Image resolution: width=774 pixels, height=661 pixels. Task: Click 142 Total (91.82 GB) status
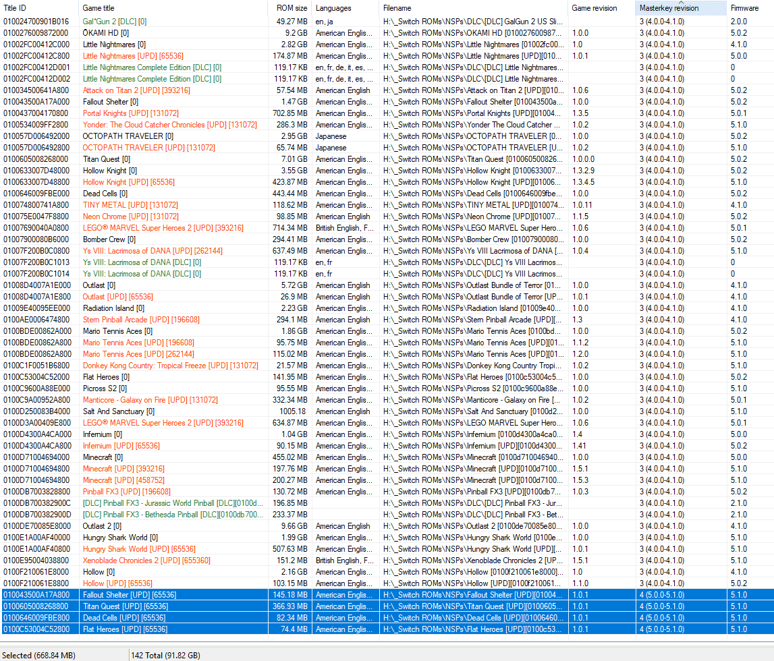(165, 655)
